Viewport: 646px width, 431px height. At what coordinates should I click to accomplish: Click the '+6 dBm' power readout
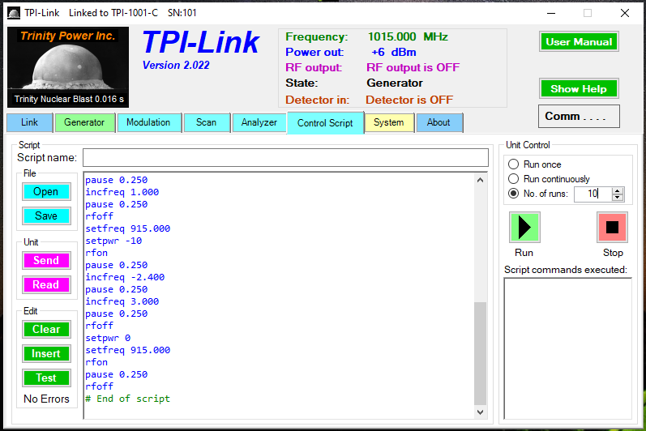[394, 53]
